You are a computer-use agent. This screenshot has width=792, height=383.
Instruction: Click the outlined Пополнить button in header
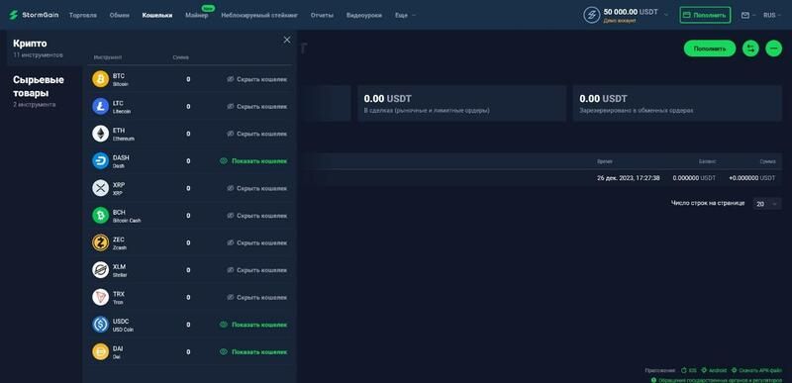[705, 15]
